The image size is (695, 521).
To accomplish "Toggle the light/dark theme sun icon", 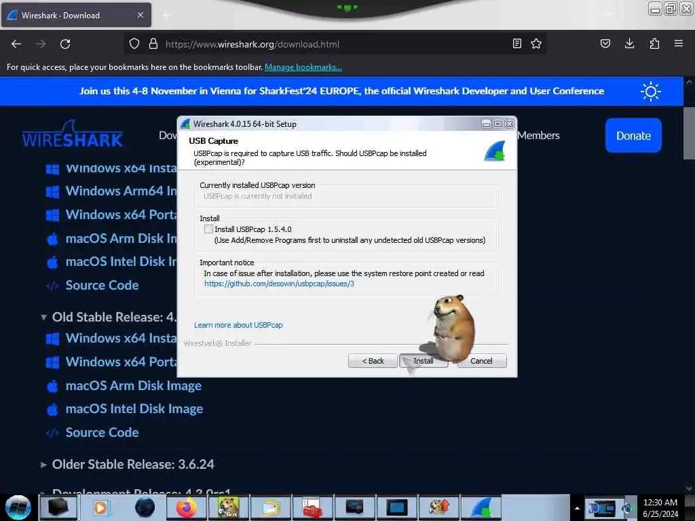I will pyautogui.click(x=650, y=92).
